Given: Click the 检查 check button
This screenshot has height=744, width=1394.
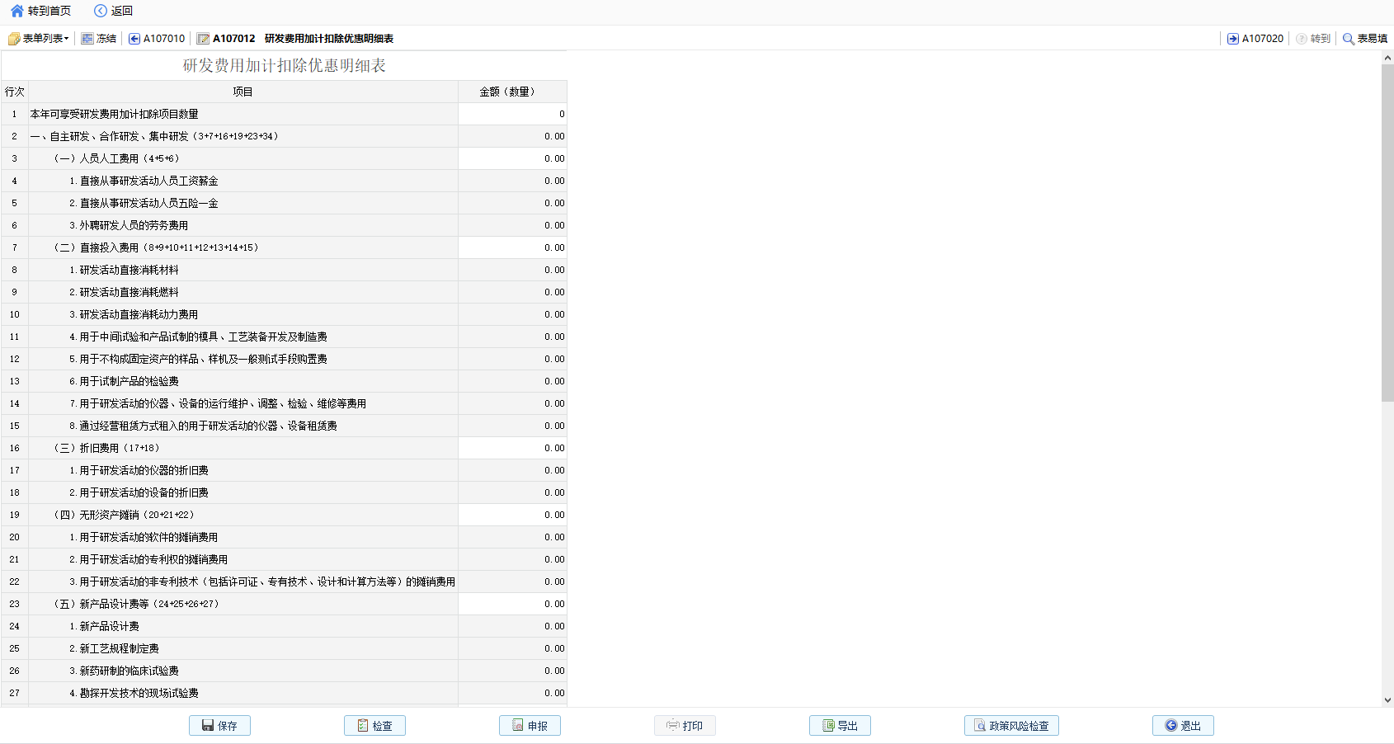Looking at the screenshot, I should tap(374, 726).
